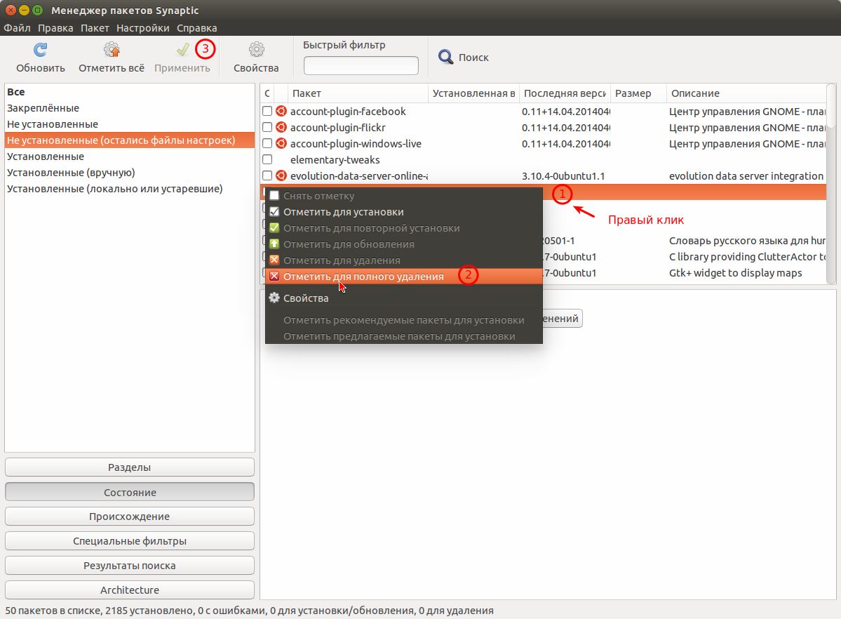Sort by the Установленная версия column header

click(473, 93)
